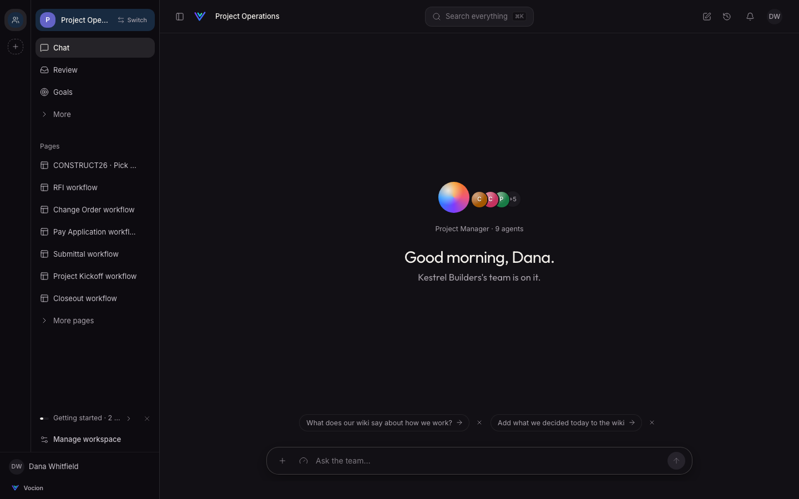This screenshot has height=499, width=799.
Task: Add a new workspace with plus icon
Action: (x=16, y=47)
